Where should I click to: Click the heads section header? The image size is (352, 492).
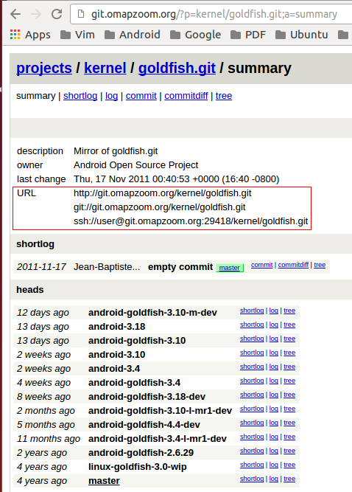point(30,289)
